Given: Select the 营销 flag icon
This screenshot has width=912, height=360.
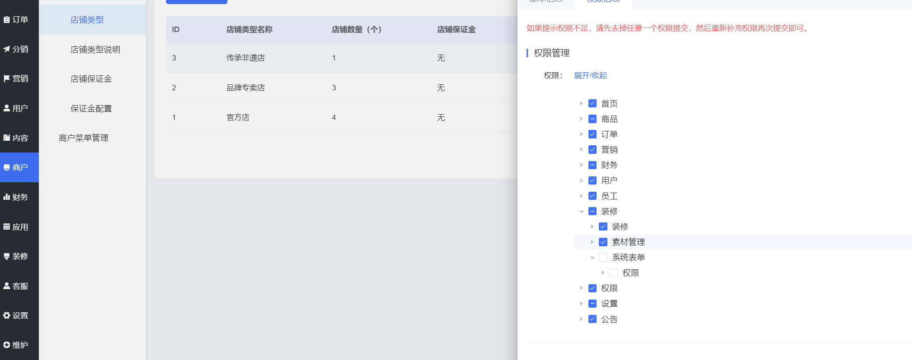Looking at the screenshot, I should (x=7, y=78).
